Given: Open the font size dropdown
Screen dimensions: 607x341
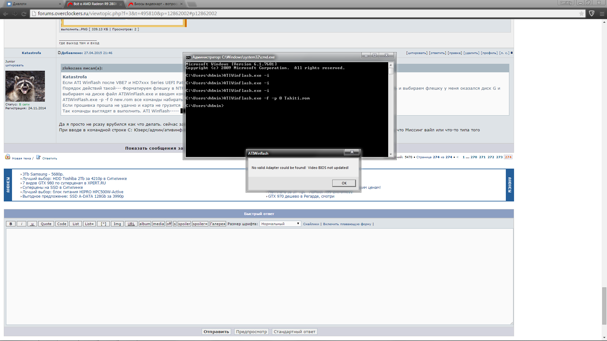Looking at the screenshot, I should 280,224.
